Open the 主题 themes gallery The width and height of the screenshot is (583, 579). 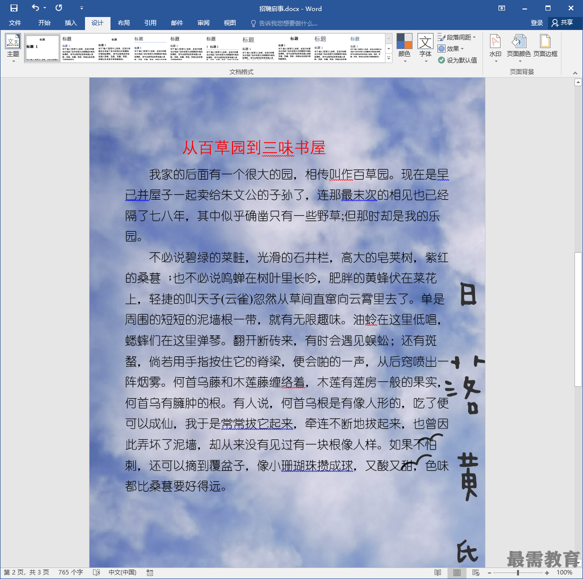(13, 49)
